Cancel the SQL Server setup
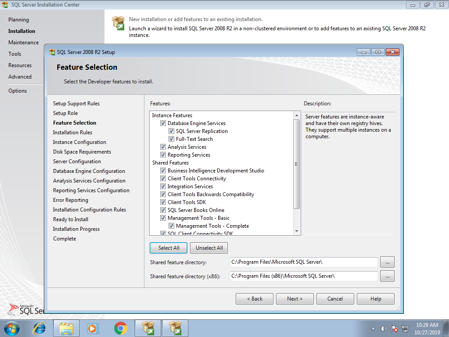The height and width of the screenshot is (337, 449). pyautogui.click(x=335, y=299)
